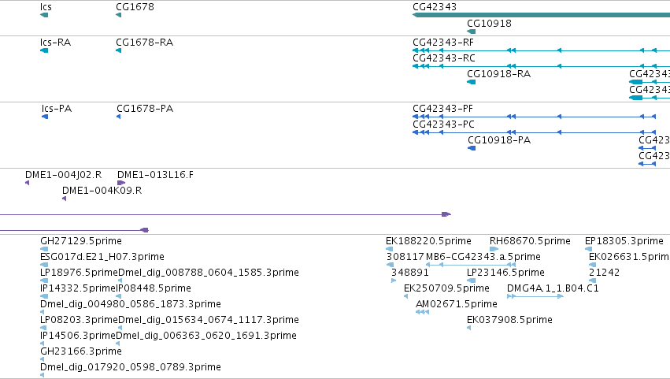Select the RH68670.5prime EST glyph
Image resolution: width=670 pixels, height=379 pixels.
tap(494, 249)
